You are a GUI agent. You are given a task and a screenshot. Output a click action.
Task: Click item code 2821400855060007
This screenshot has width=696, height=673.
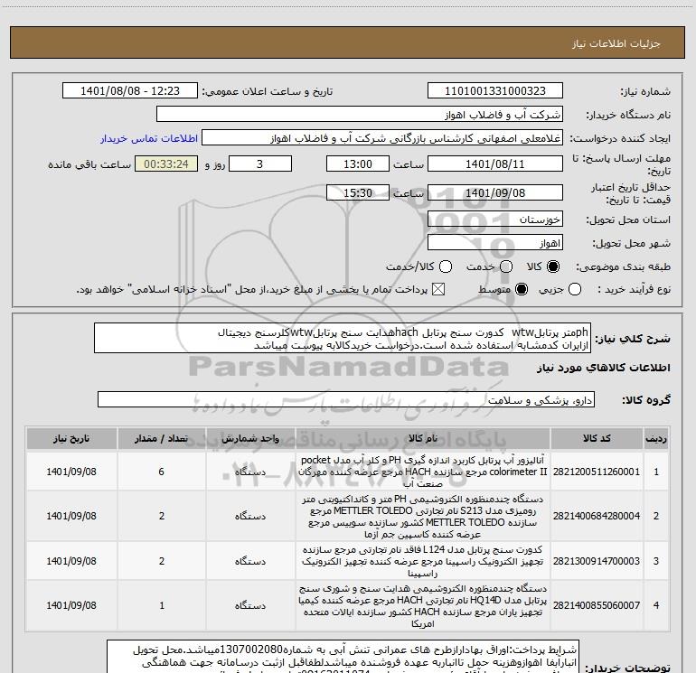(x=597, y=605)
